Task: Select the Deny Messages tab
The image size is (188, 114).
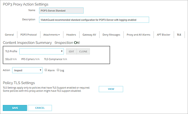Action: point(111,35)
